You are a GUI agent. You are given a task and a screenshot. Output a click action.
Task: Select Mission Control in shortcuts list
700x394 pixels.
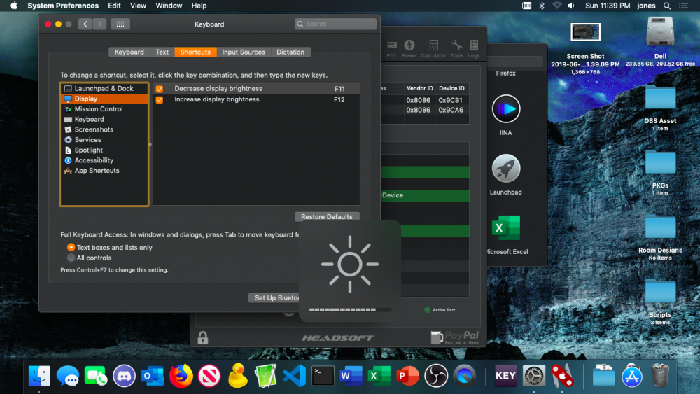click(98, 109)
